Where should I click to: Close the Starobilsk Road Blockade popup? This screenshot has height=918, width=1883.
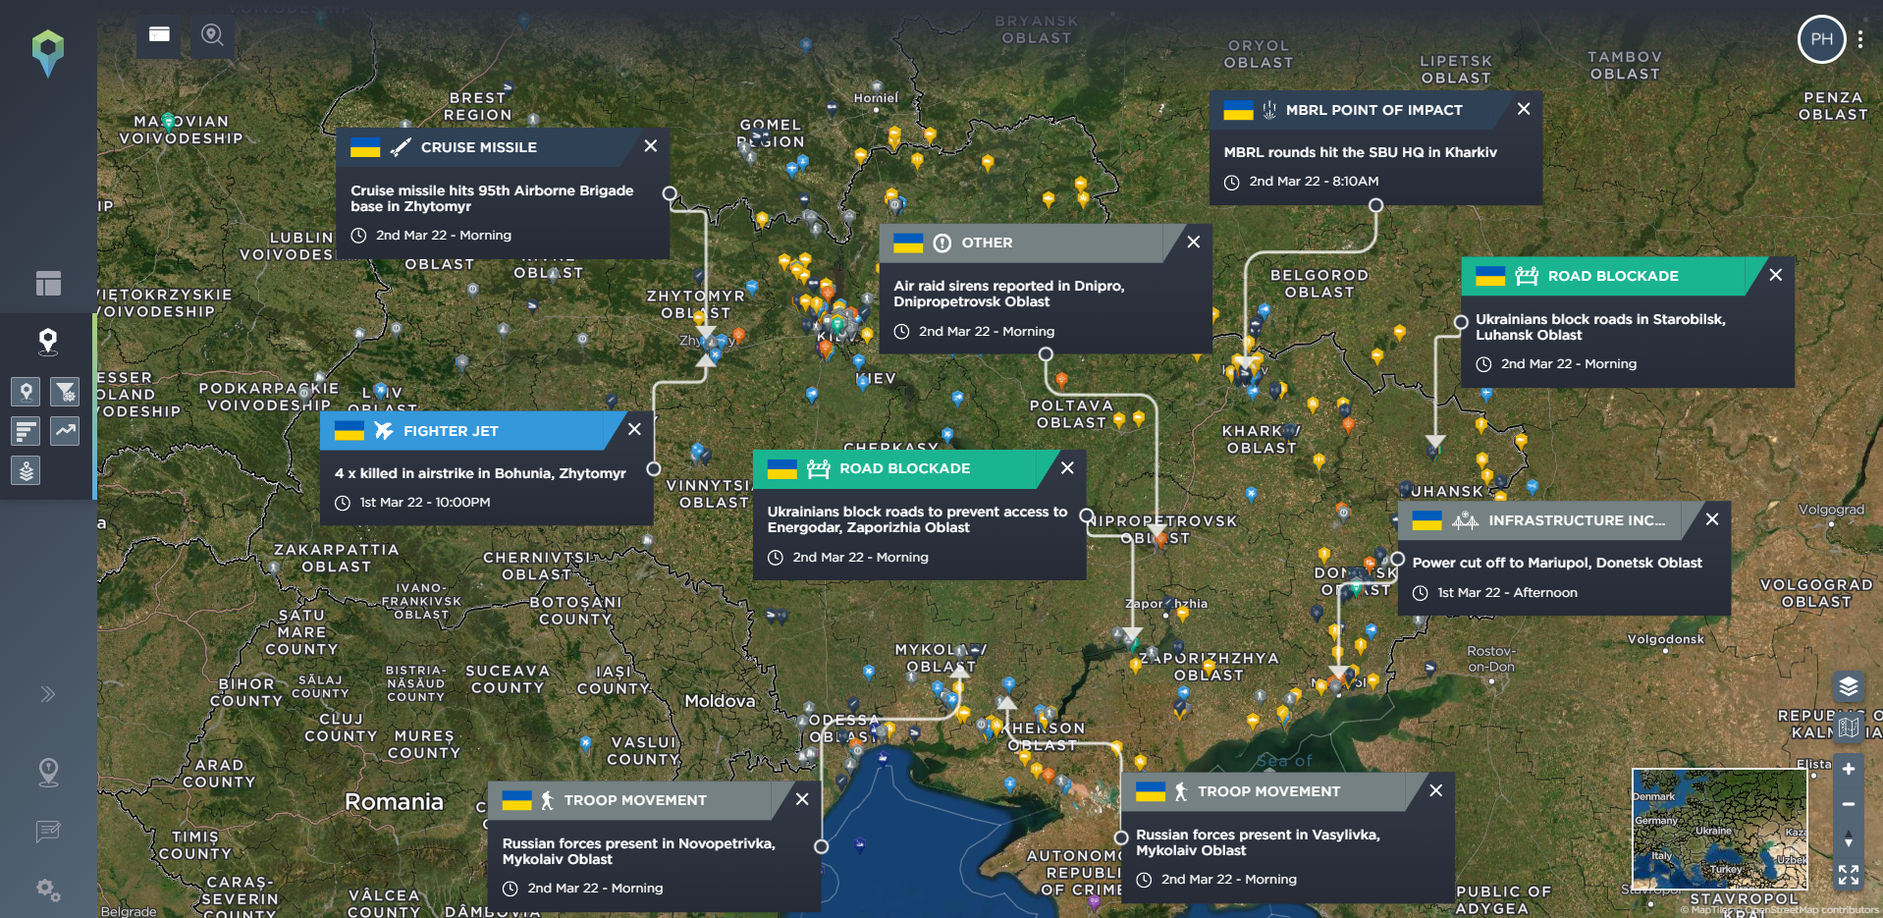1776,275
